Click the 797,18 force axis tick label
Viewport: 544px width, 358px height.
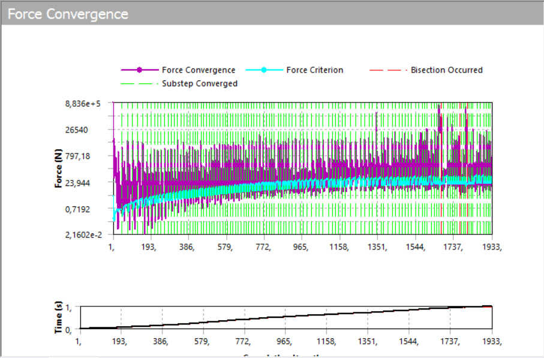click(92, 157)
